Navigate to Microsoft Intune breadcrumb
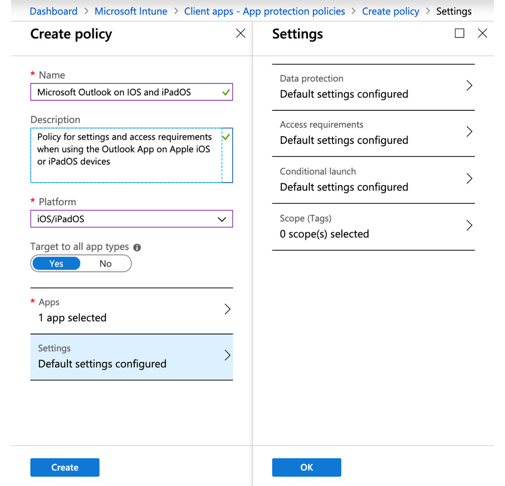Image resolution: width=505 pixels, height=486 pixels. pos(131,11)
